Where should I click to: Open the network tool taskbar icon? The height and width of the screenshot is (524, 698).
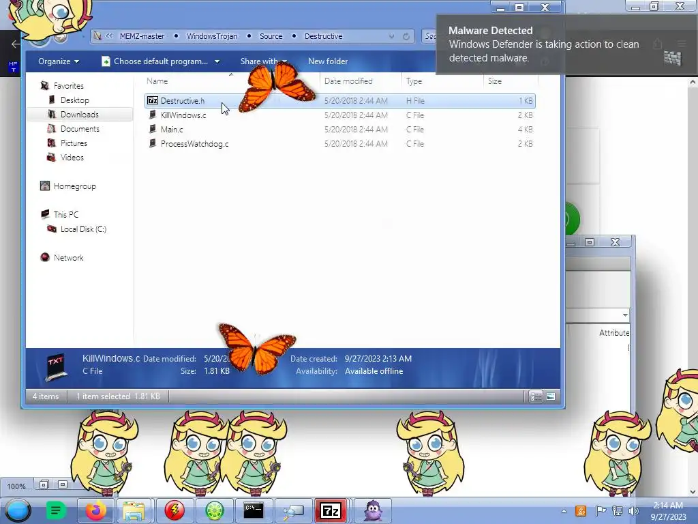(x=292, y=510)
